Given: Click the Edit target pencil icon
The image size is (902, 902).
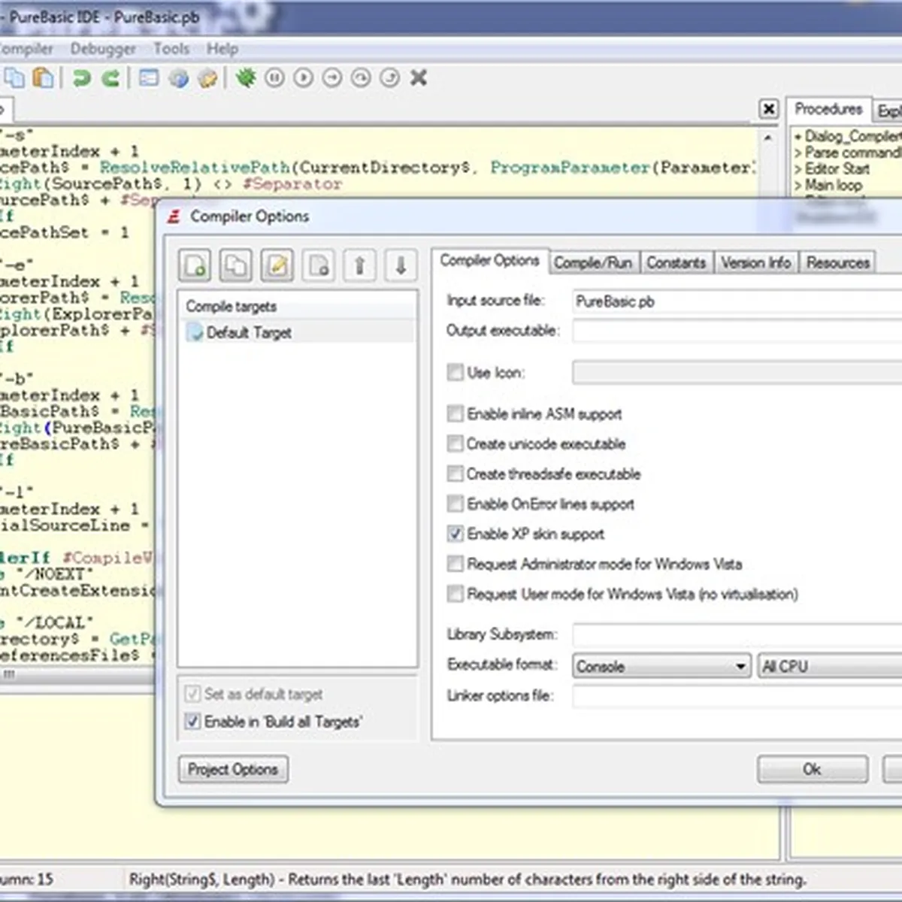Looking at the screenshot, I should click(277, 265).
